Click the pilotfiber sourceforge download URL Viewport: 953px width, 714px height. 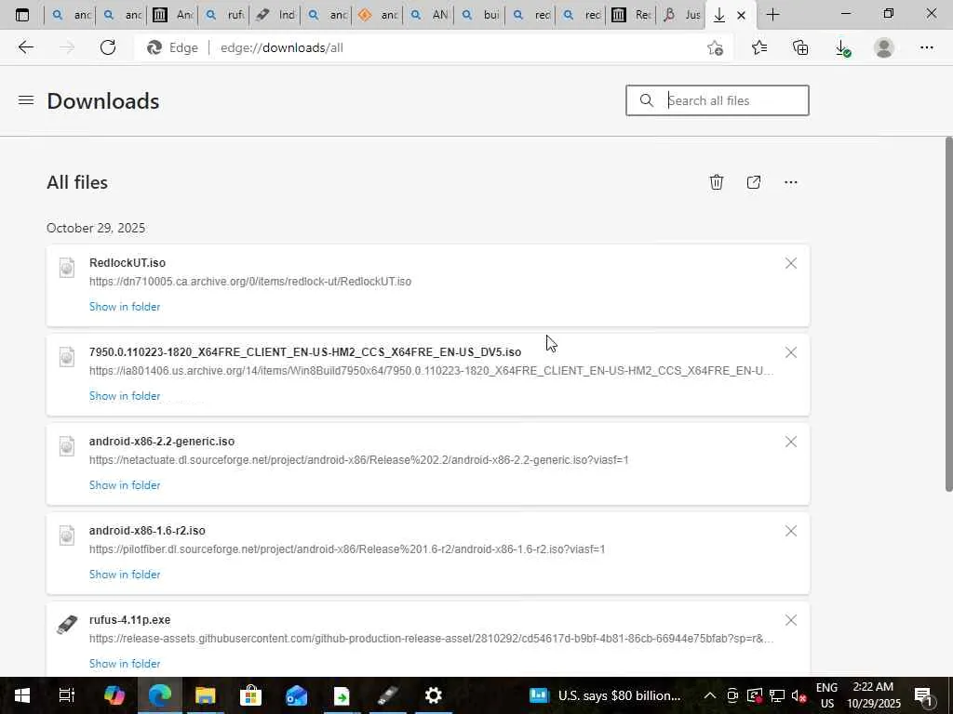347,549
